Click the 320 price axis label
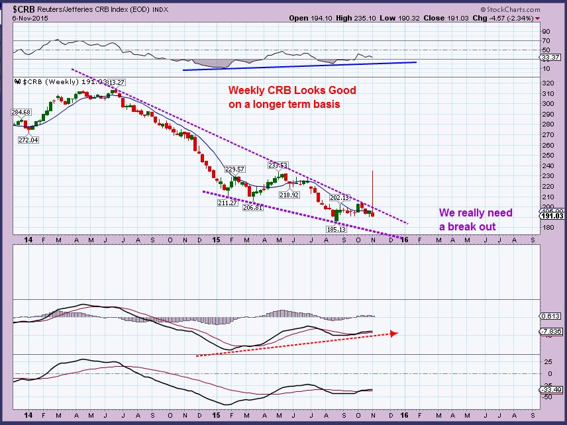Viewport: 567px width, 425px height. pos(549,83)
